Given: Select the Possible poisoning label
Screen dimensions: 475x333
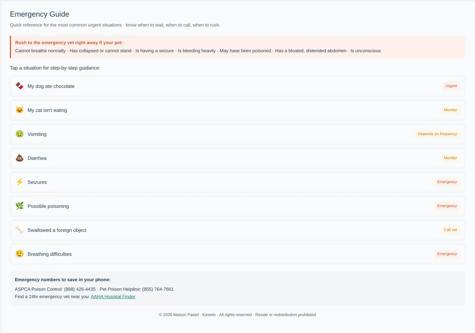Looking at the screenshot, I should tap(48, 206).
